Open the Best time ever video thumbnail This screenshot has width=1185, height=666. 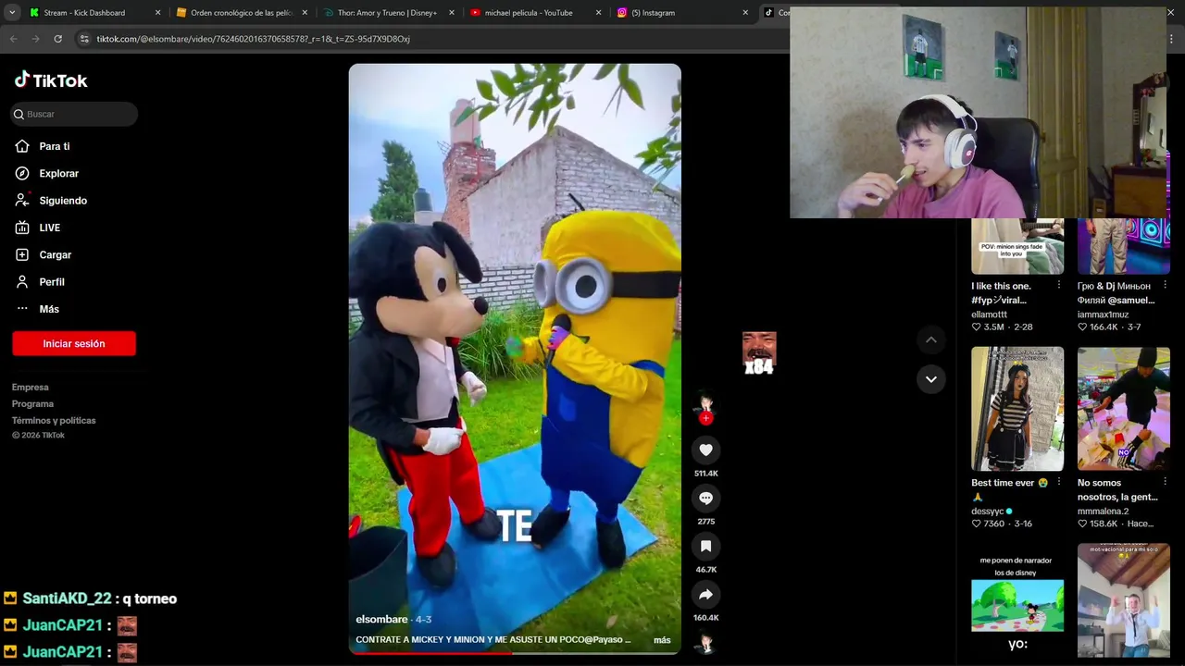[x=1017, y=409]
